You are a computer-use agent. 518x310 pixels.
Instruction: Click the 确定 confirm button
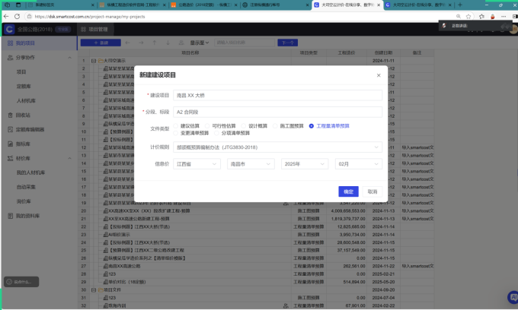pos(348,191)
